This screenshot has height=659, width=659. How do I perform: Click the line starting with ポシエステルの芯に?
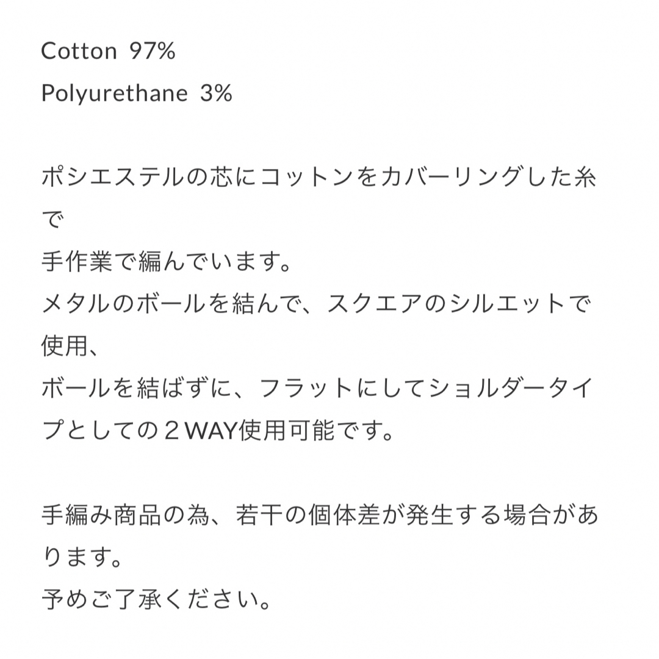(x=319, y=177)
